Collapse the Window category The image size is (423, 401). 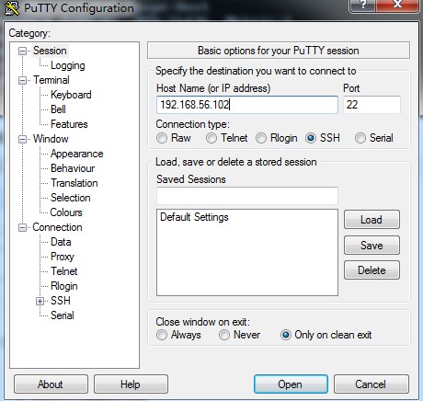(22, 140)
